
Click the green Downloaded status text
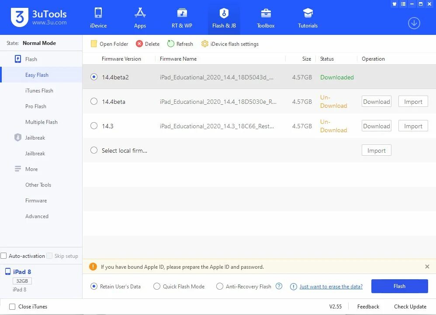pyautogui.click(x=337, y=77)
